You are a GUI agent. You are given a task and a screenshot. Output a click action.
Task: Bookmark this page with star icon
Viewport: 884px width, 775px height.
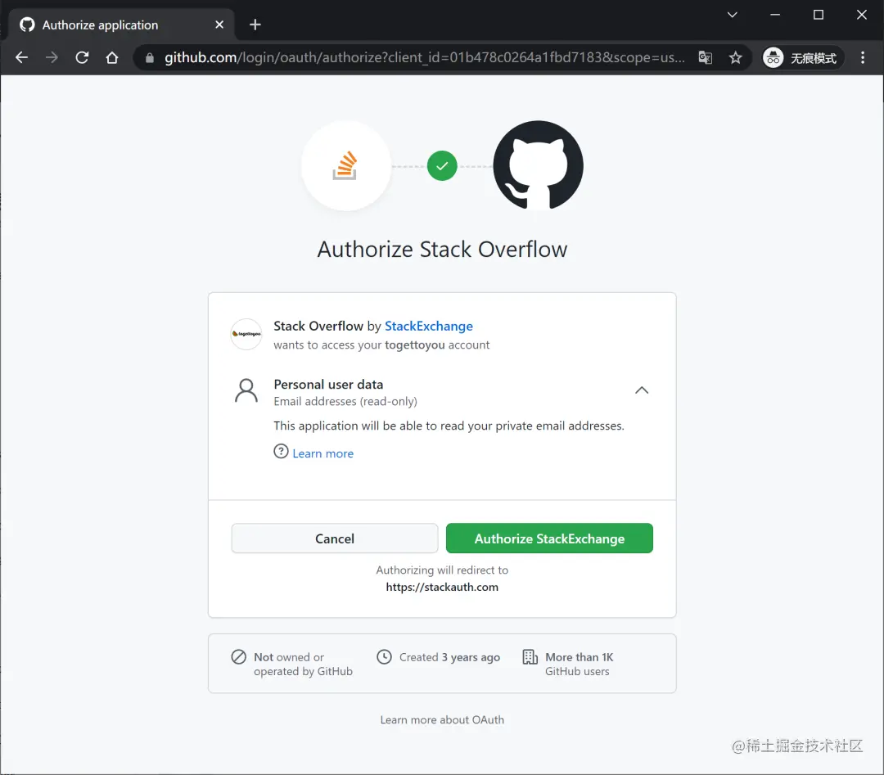735,57
